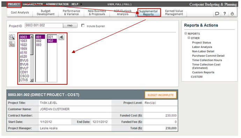
Task: Select project CD01 in first list
Action: coord(24,72)
